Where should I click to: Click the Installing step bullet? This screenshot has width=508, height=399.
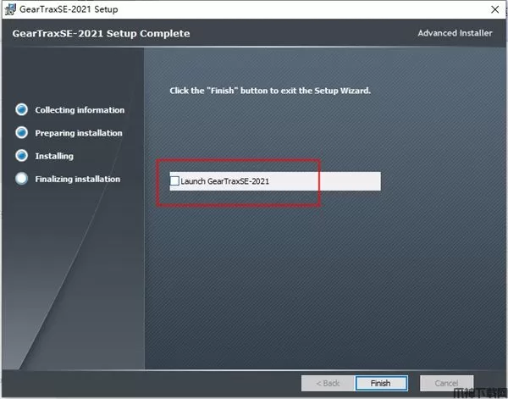22,156
